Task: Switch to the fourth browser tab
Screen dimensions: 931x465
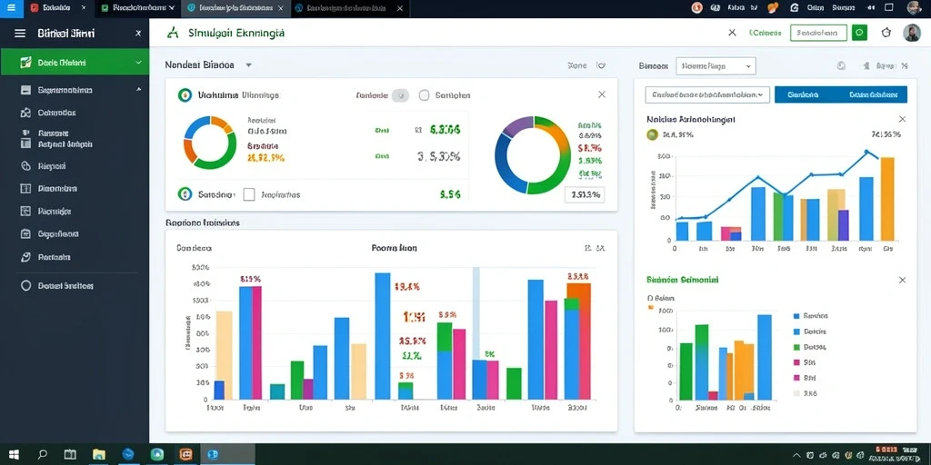Action: [349, 7]
